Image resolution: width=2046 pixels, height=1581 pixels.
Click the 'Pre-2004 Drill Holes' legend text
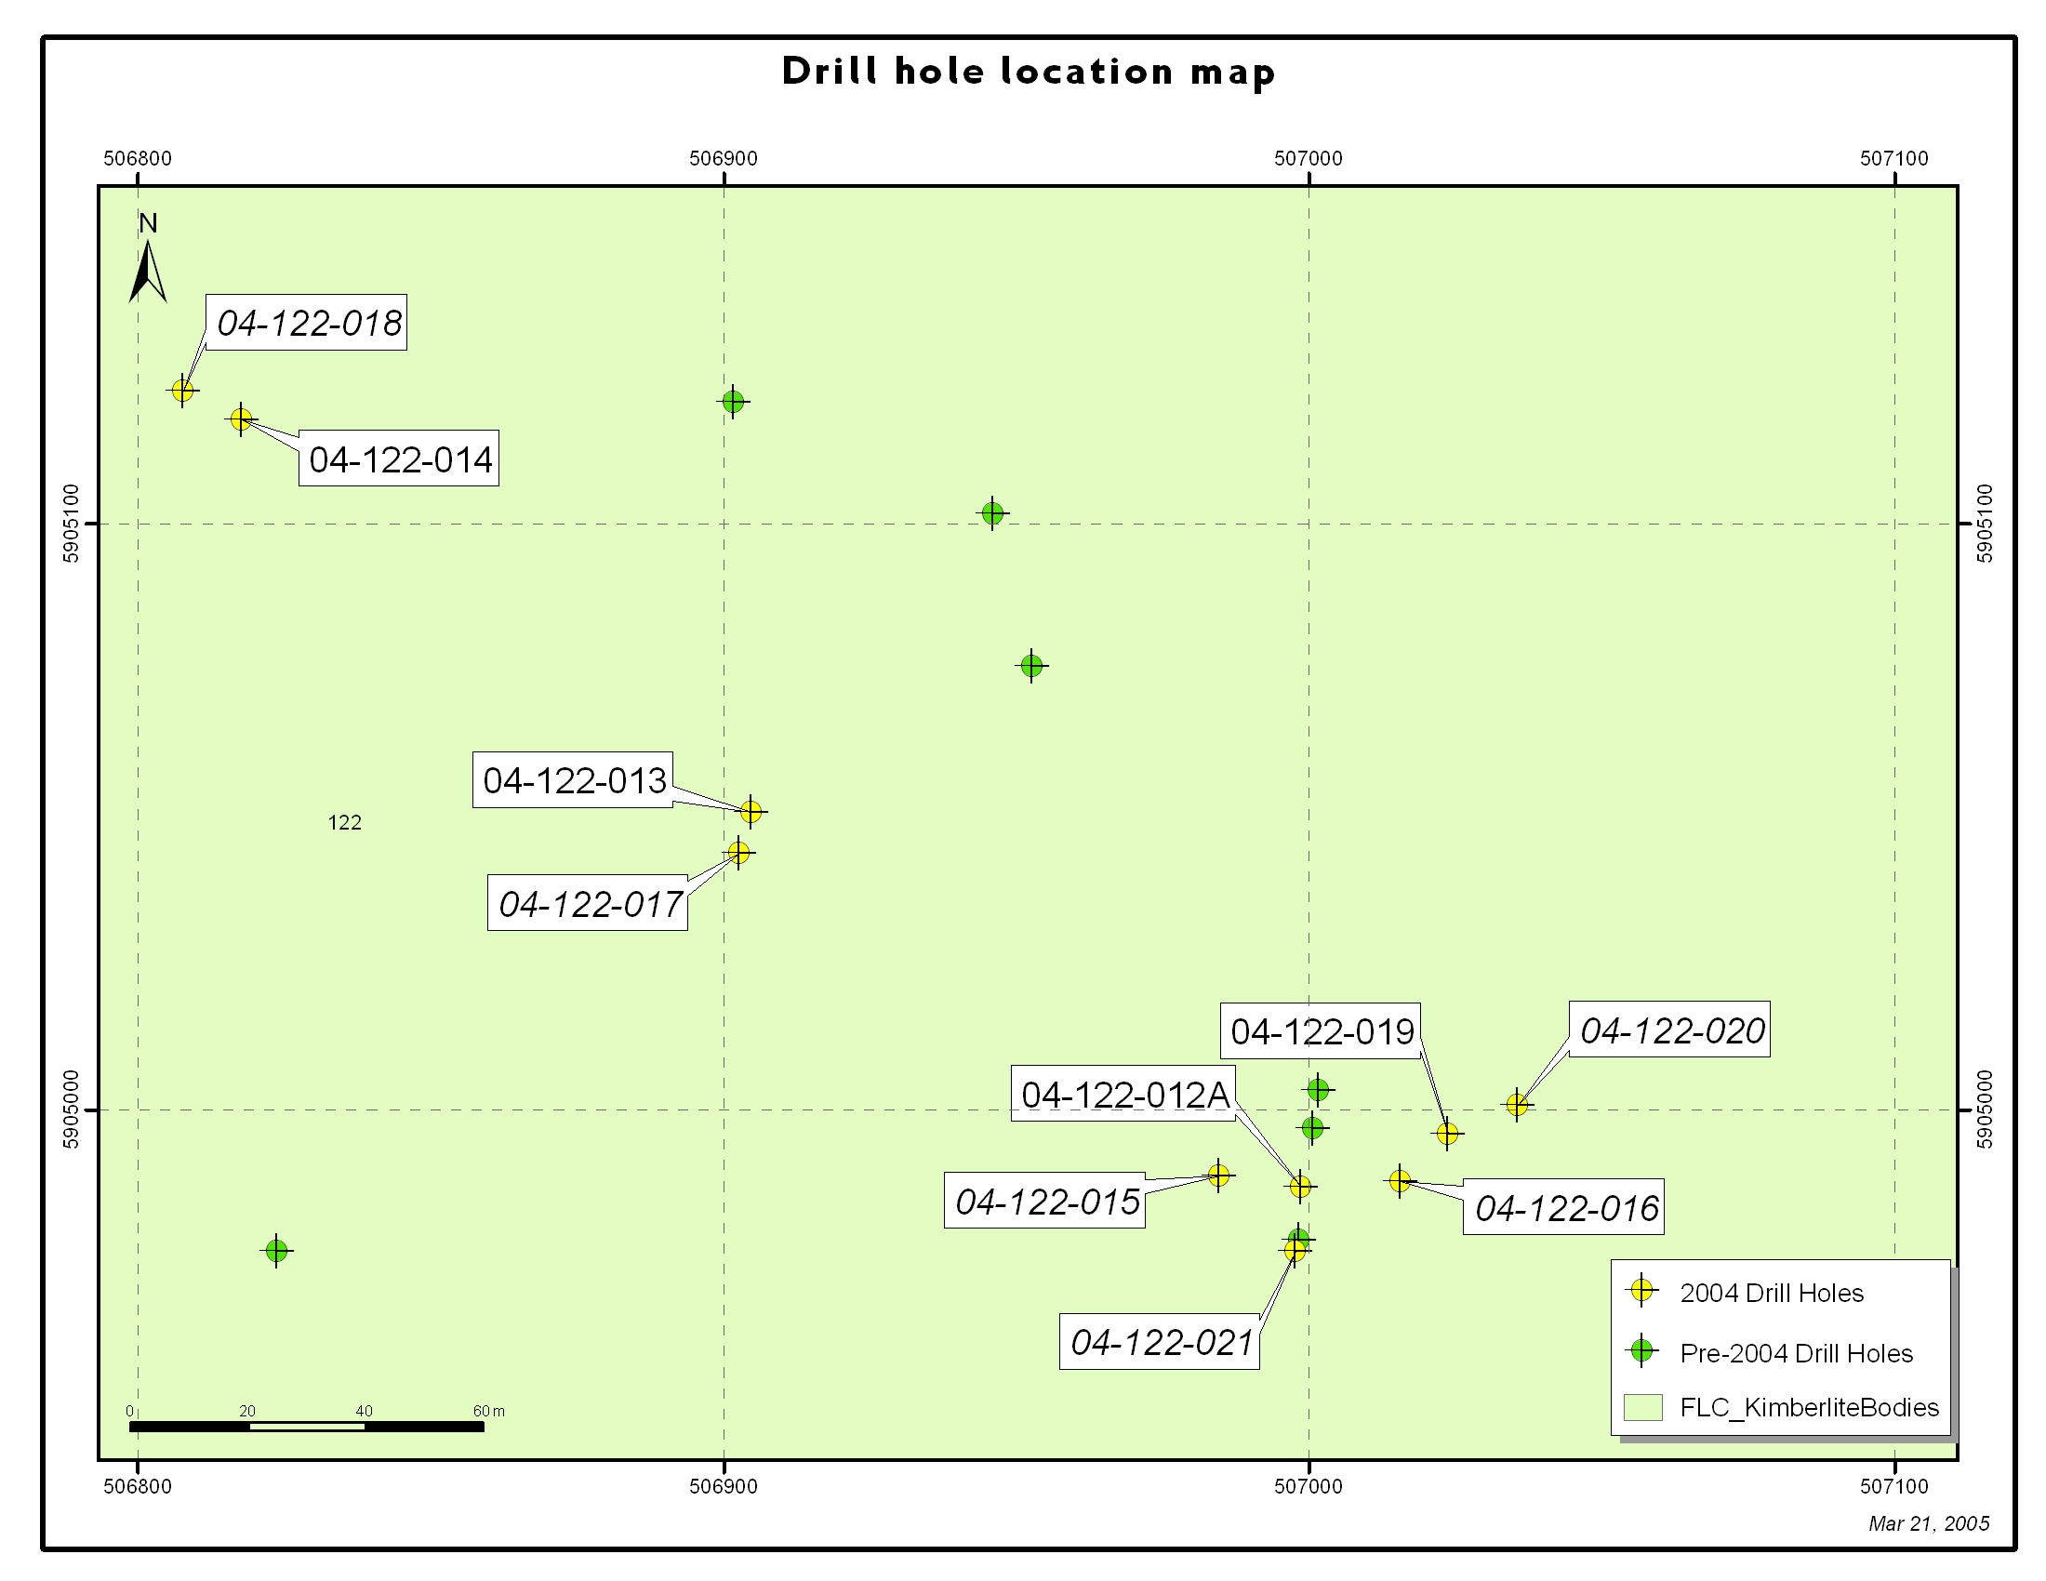1796,1353
